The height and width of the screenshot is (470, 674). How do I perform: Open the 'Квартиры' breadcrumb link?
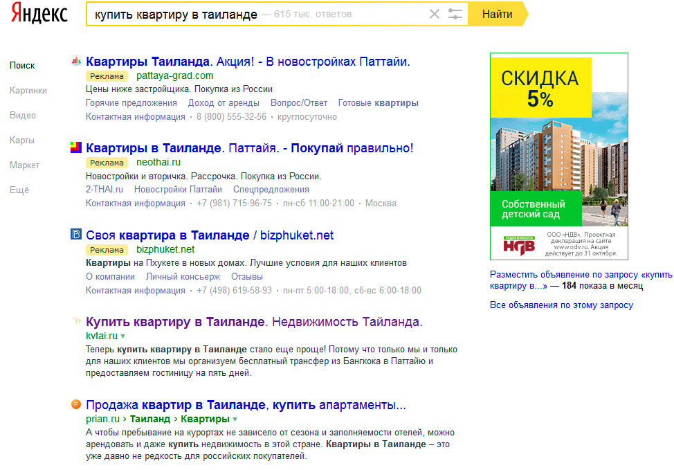205,419
